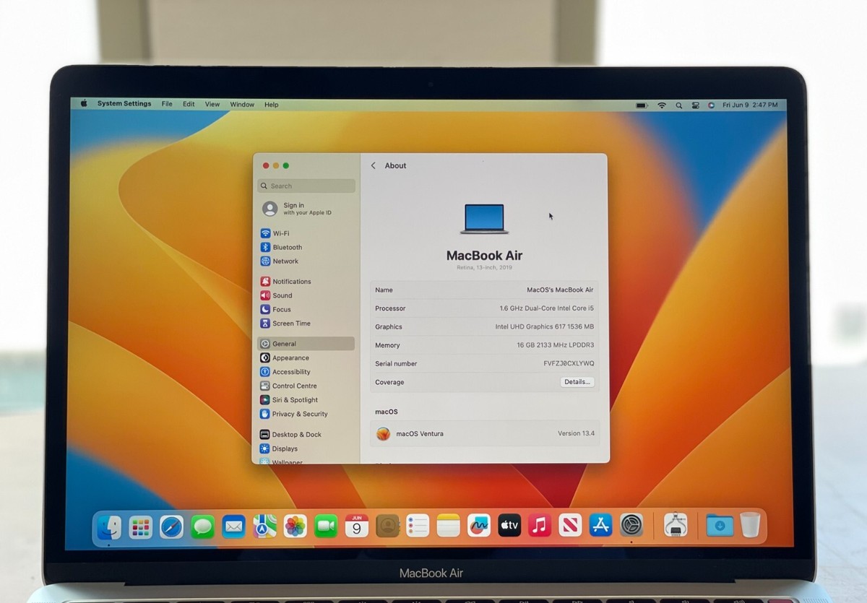Open Messages from the Dock
This screenshot has height=603, width=867.
point(202,526)
